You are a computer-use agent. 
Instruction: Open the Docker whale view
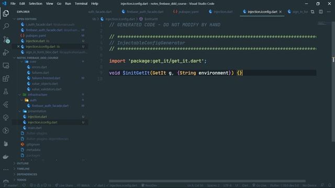tap(6, 157)
